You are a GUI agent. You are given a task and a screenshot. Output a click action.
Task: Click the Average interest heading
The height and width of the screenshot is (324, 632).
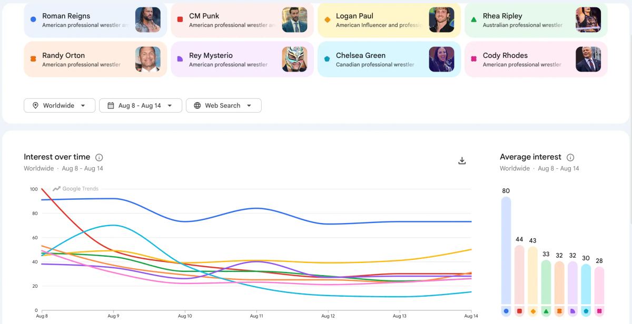(x=530, y=157)
